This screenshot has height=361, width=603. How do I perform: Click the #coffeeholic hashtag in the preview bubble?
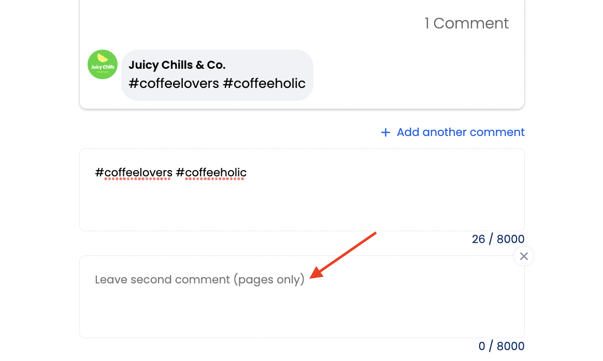click(x=264, y=83)
